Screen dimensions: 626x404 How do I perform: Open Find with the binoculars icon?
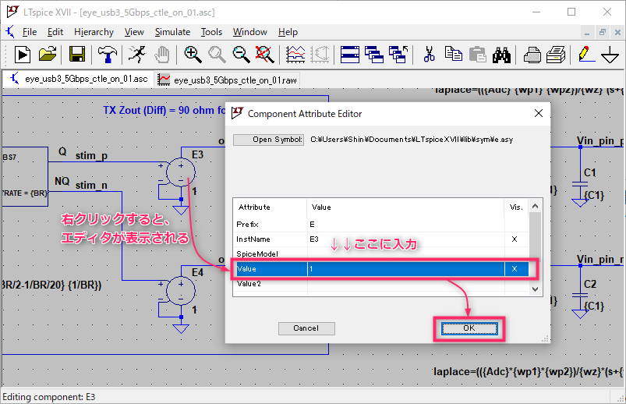[x=501, y=55]
